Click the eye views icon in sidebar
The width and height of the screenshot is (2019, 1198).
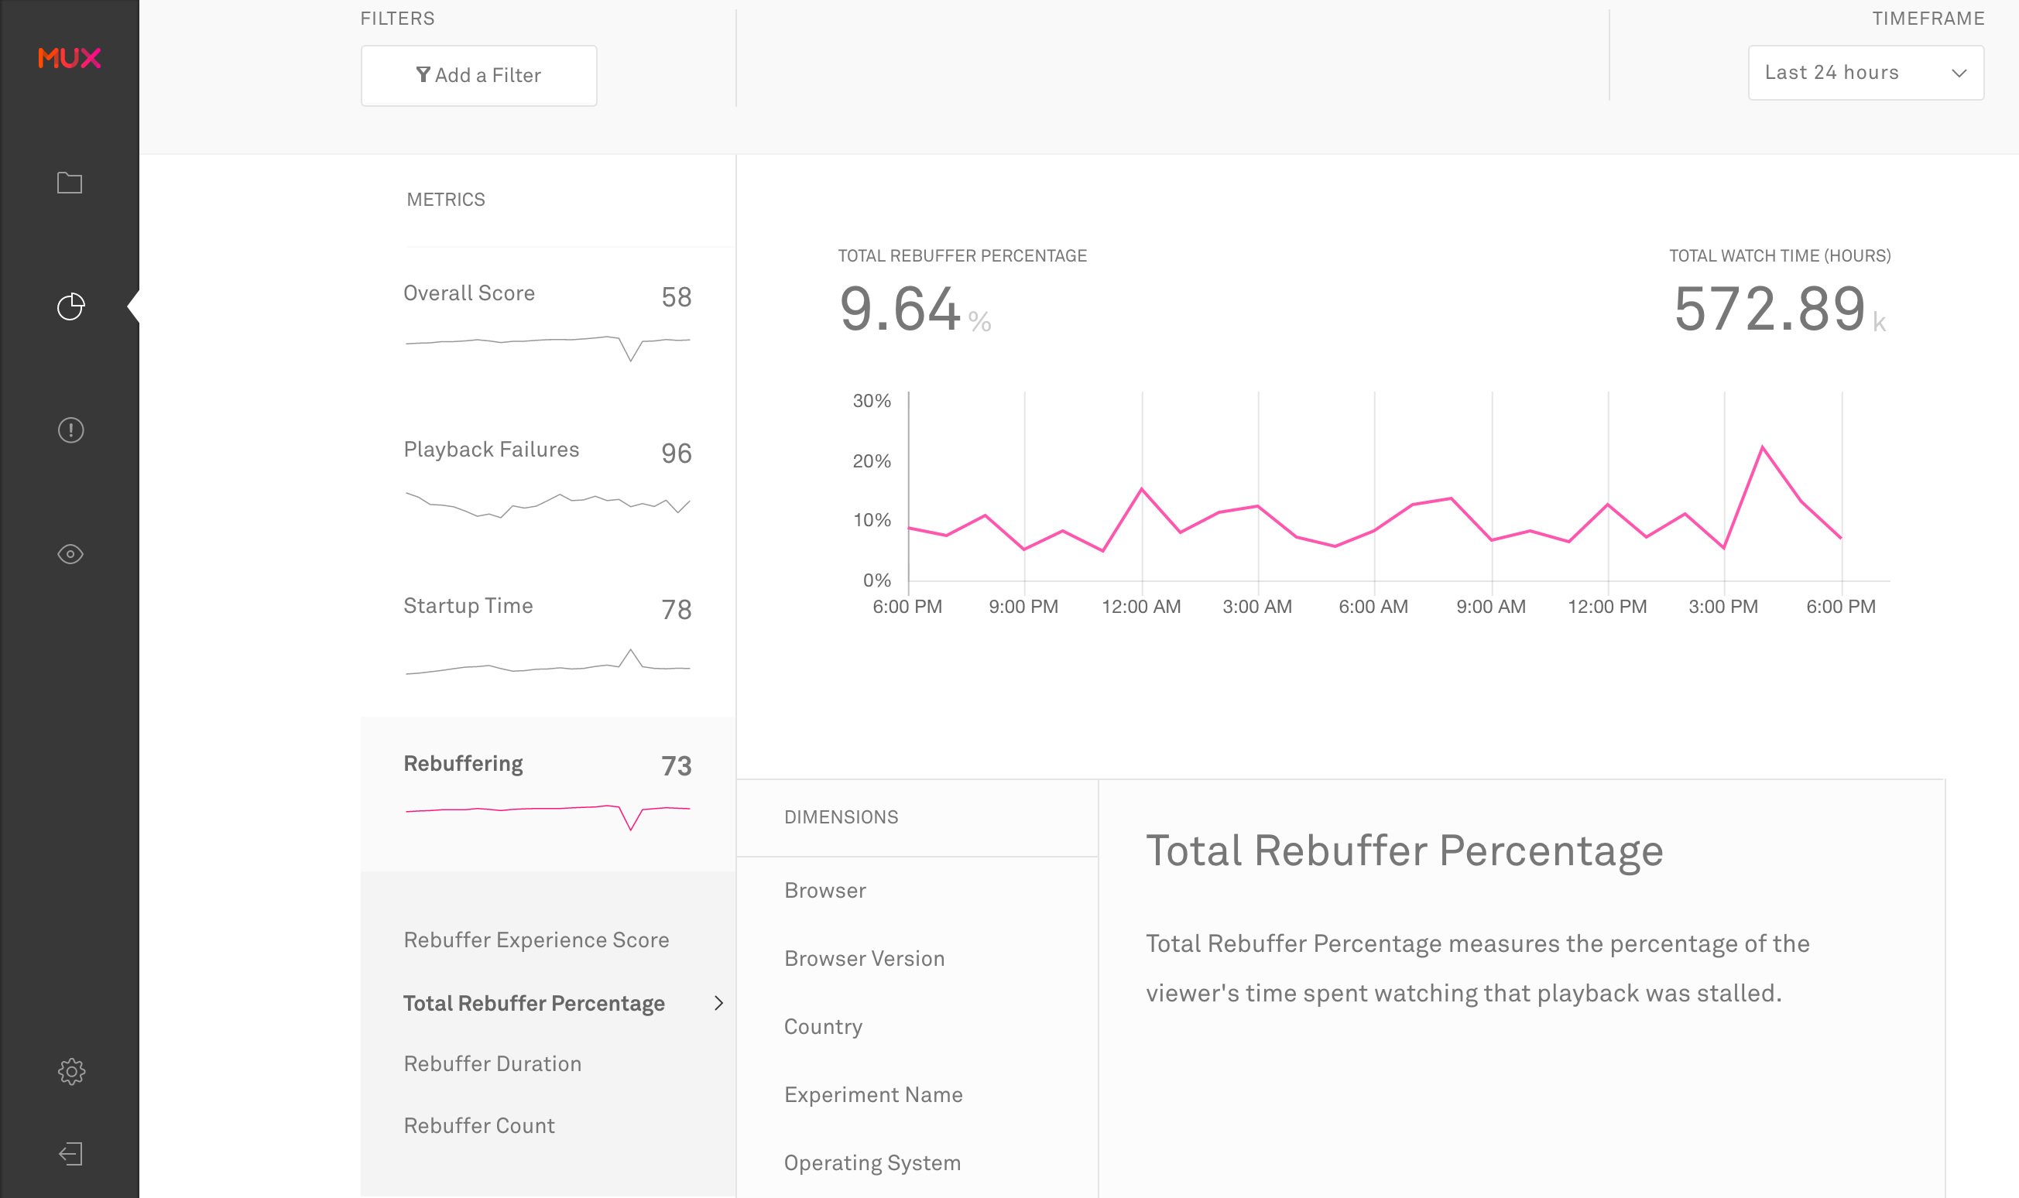70,555
